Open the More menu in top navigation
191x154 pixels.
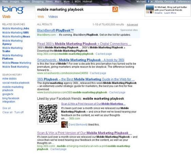pyautogui.click(x=66, y=1)
